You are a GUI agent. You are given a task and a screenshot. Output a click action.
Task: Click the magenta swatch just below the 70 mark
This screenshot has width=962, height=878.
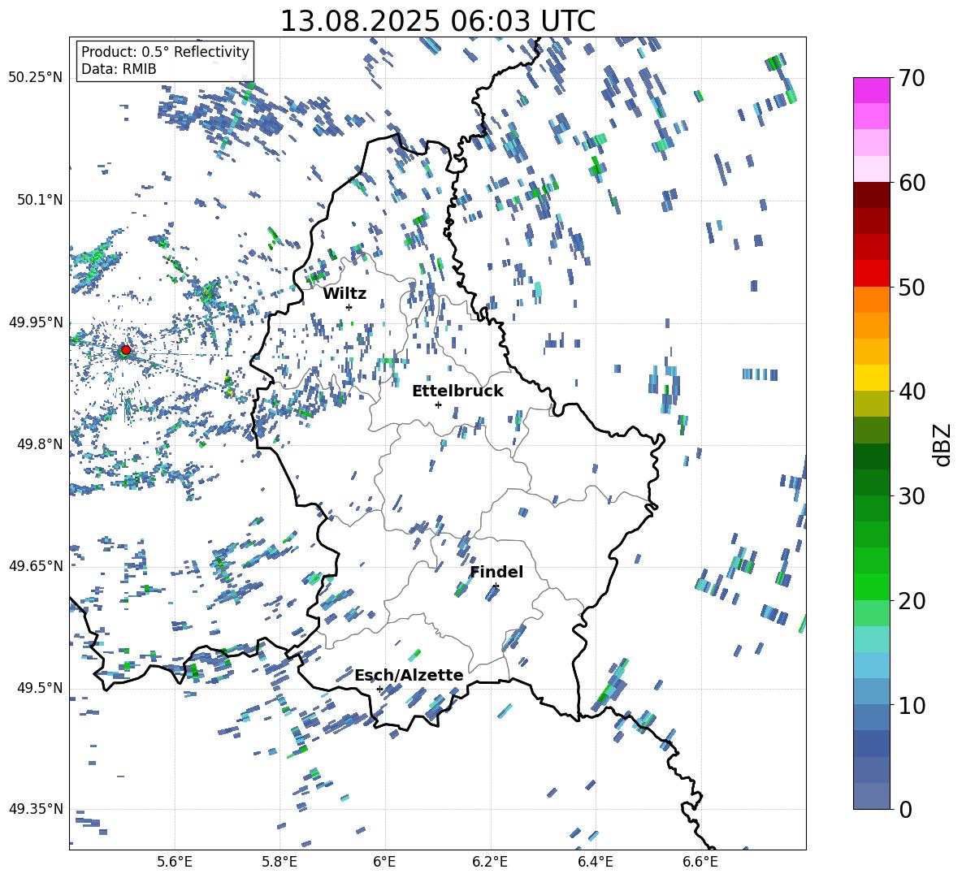[871, 90]
